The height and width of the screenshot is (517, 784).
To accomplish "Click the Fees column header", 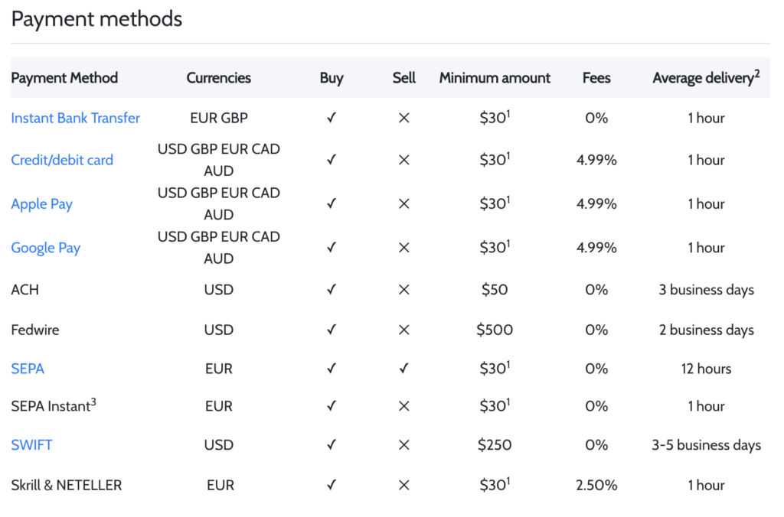I will point(596,78).
